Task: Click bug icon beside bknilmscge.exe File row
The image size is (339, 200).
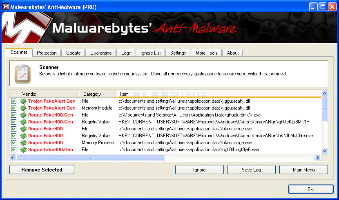Action: click(23, 129)
